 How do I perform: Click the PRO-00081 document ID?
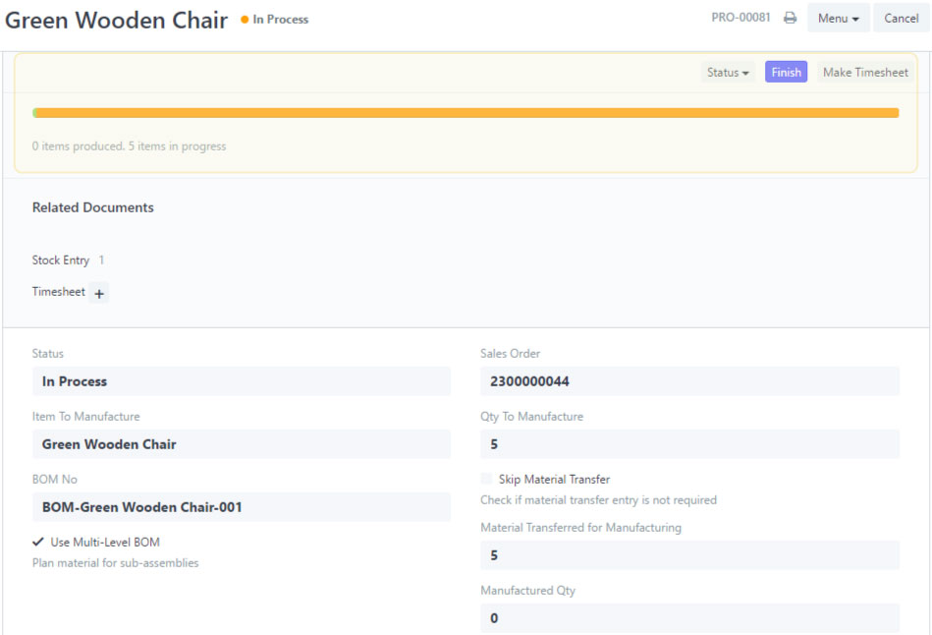740,18
